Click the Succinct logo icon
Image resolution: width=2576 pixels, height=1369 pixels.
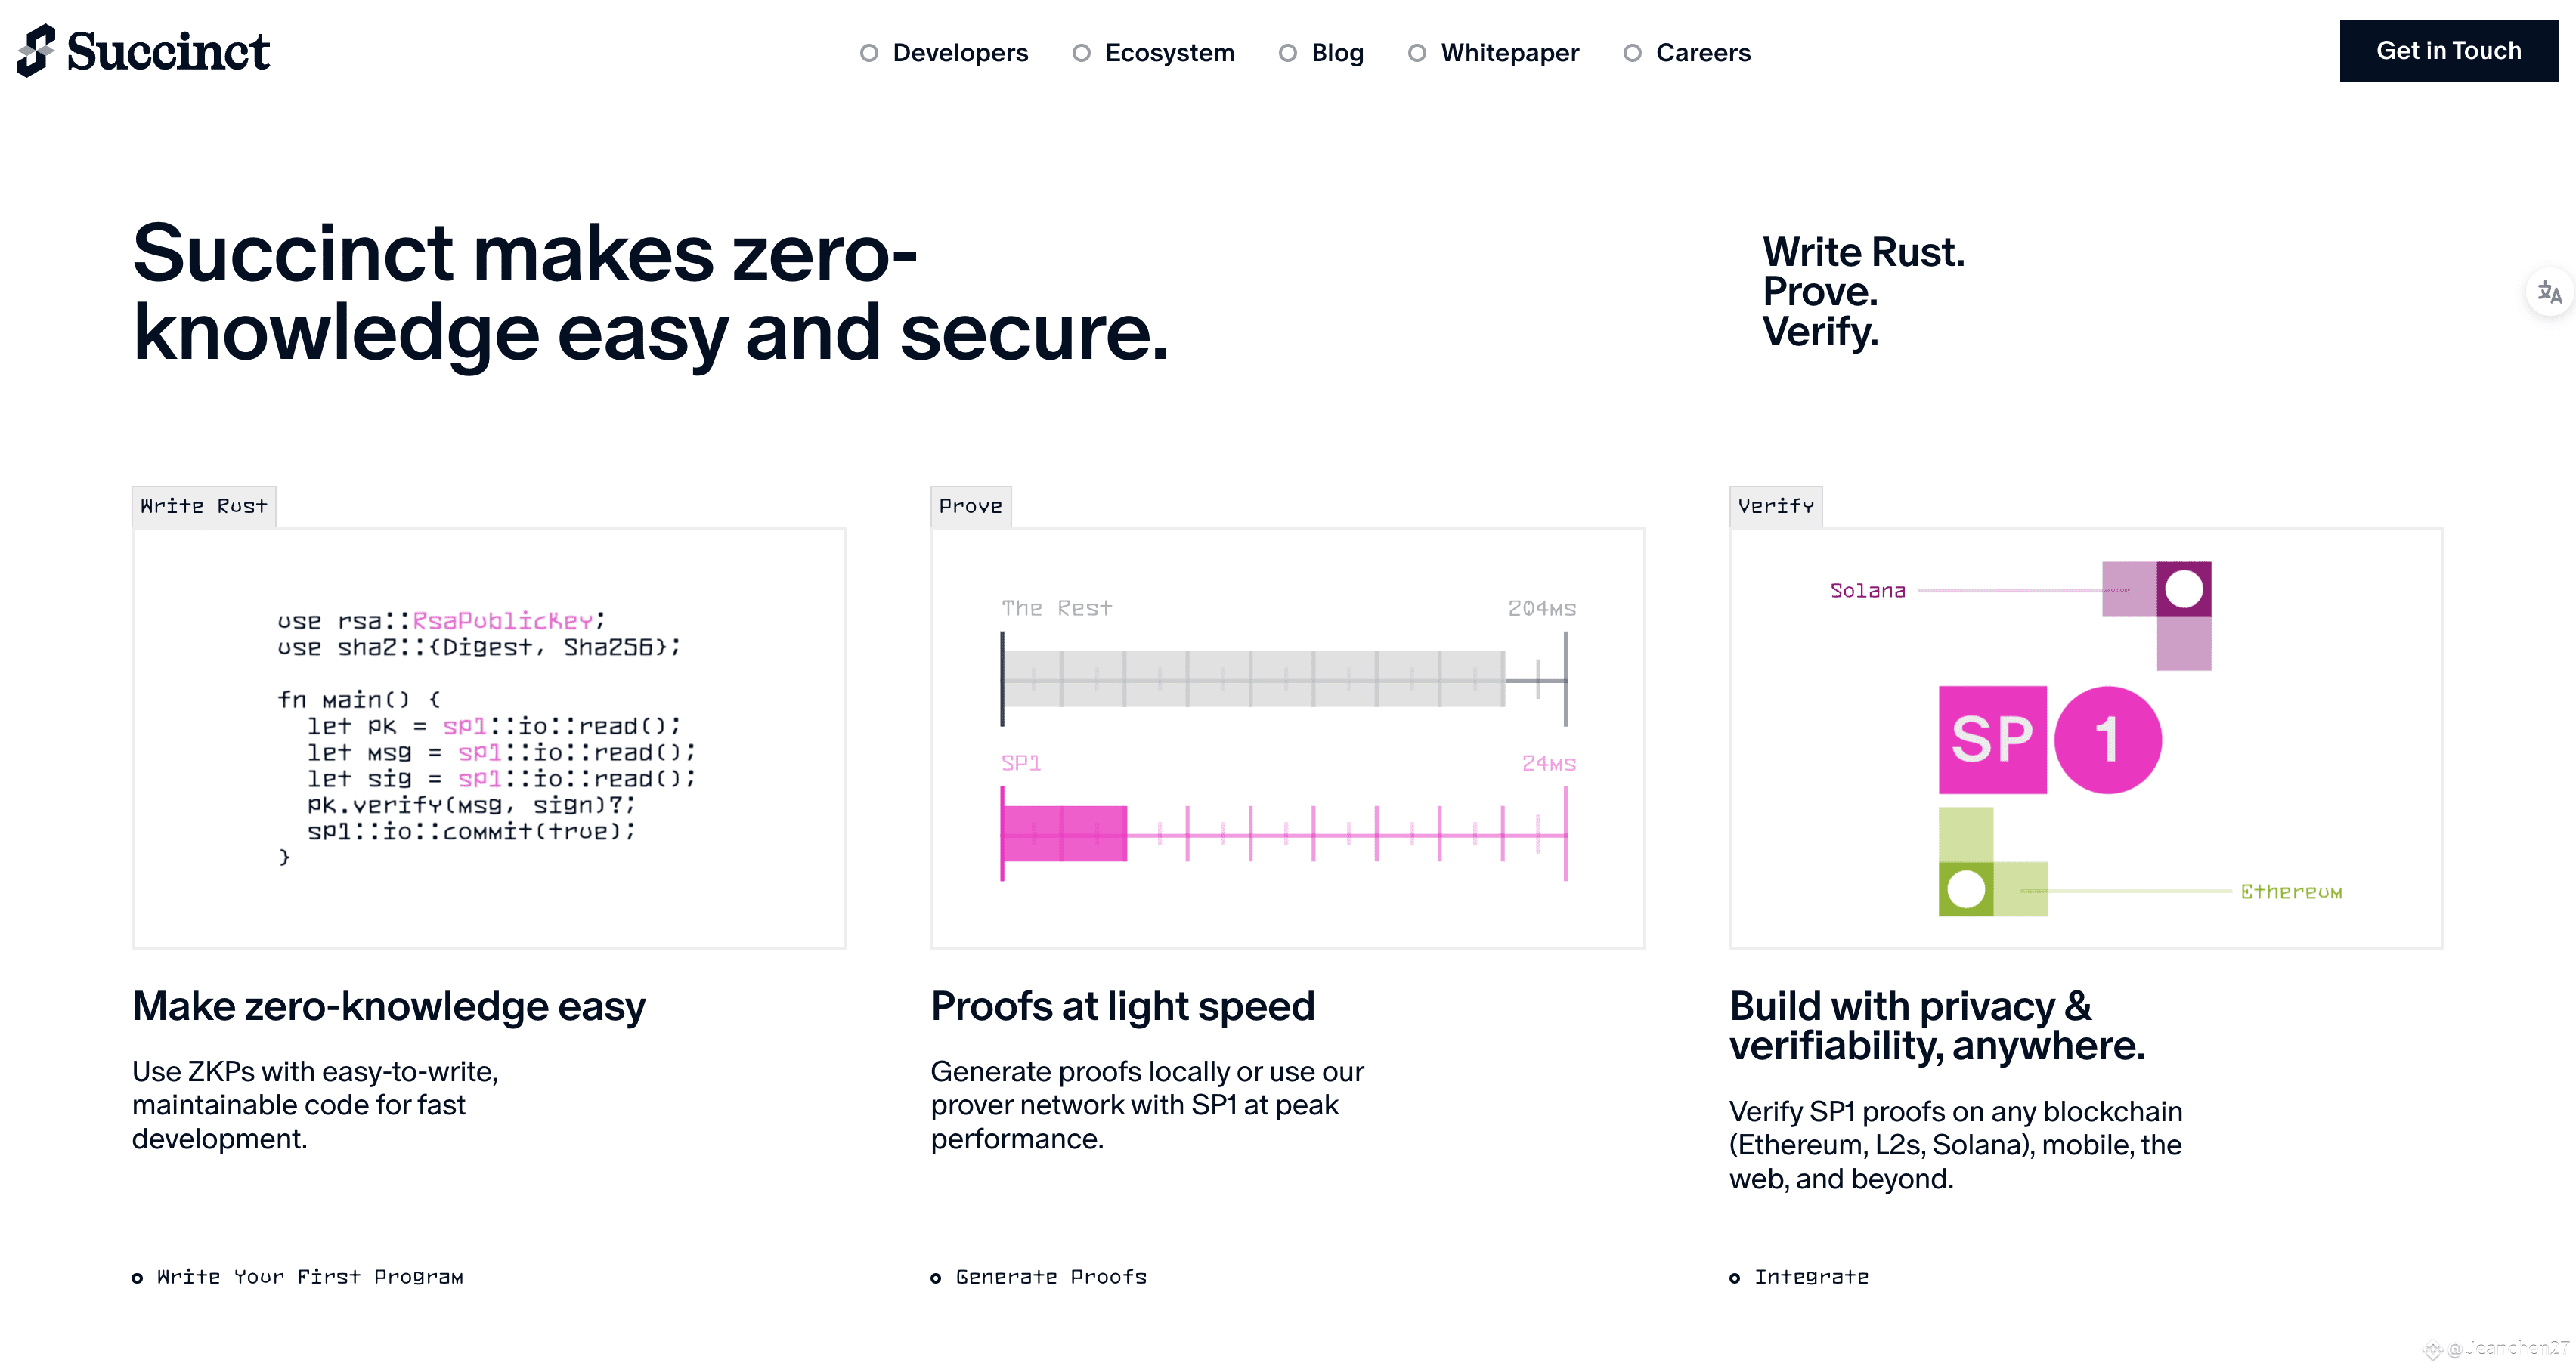coord(36,51)
